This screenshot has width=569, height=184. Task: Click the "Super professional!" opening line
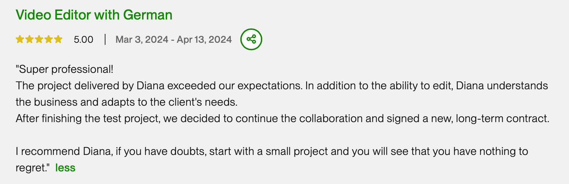point(64,69)
